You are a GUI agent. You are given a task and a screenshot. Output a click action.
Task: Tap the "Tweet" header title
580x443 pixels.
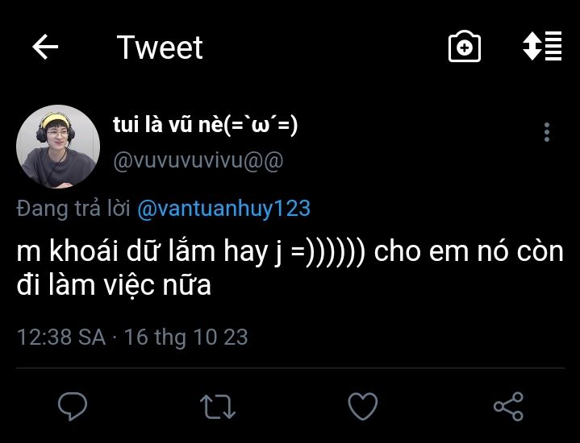[160, 48]
